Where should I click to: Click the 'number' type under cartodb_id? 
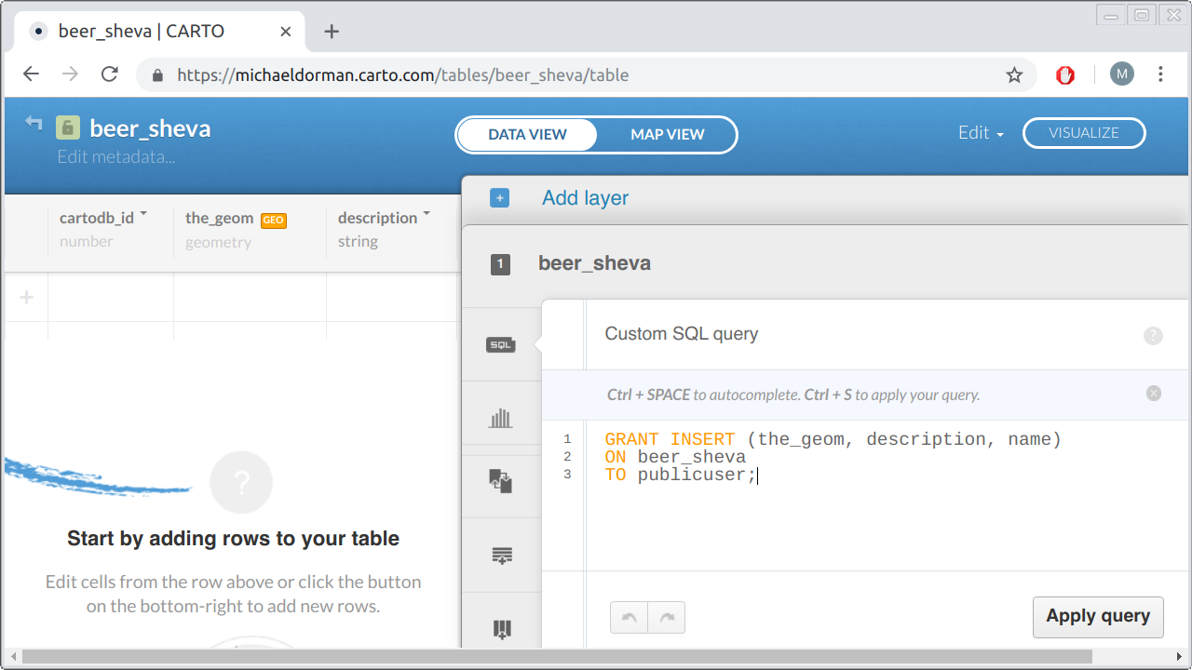click(x=86, y=242)
